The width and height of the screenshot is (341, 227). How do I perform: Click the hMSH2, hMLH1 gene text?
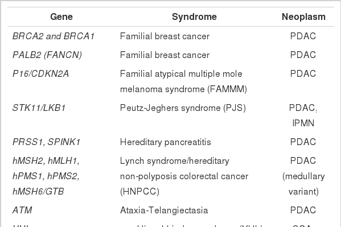pyautogui.click(x=46, y=161)
